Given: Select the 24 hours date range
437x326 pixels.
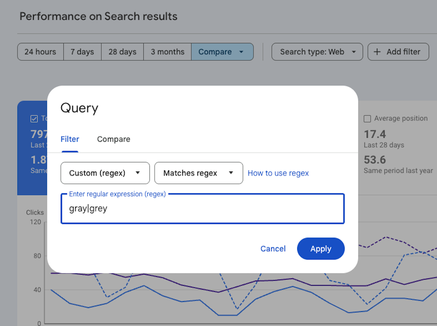Looking at the screenshot, I should 40,52.
